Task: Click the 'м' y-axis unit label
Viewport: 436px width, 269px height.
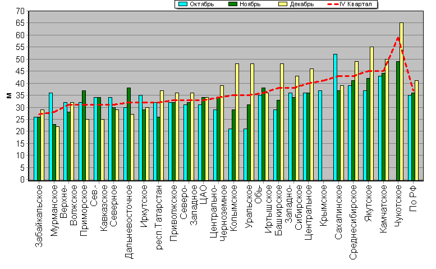Action: (9, 95)
